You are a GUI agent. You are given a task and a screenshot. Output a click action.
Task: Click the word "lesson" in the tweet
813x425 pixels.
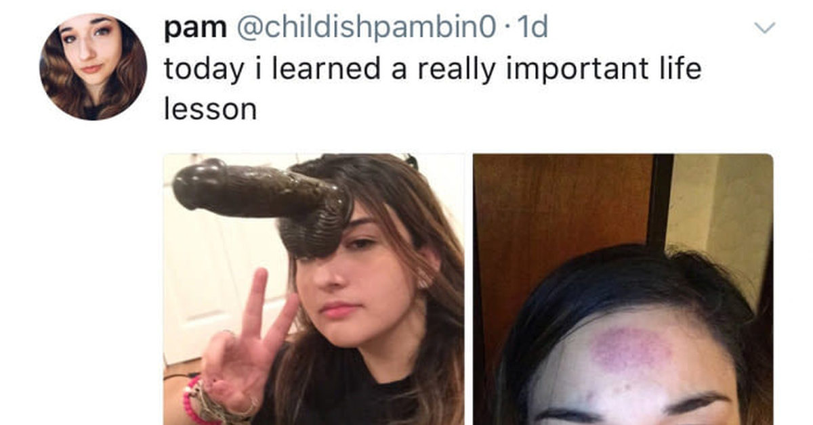click(x=210, y=108)
